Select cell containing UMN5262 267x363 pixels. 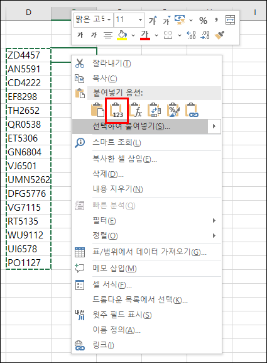pyautogui.click(x=28, y=180)
